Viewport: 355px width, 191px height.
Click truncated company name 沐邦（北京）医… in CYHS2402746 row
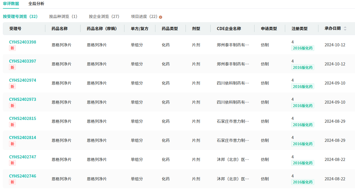(x=233, y=179)
